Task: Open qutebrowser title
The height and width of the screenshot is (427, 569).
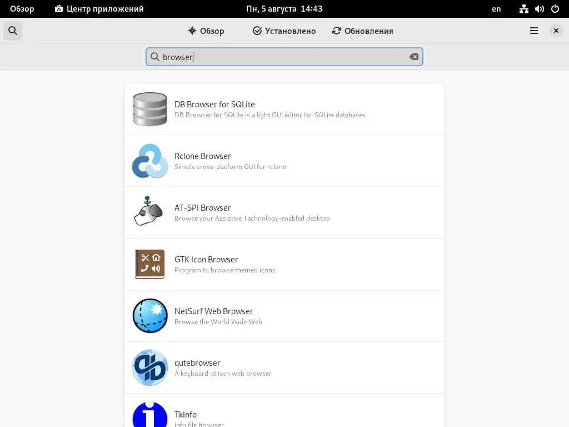Action: point(197,363)
